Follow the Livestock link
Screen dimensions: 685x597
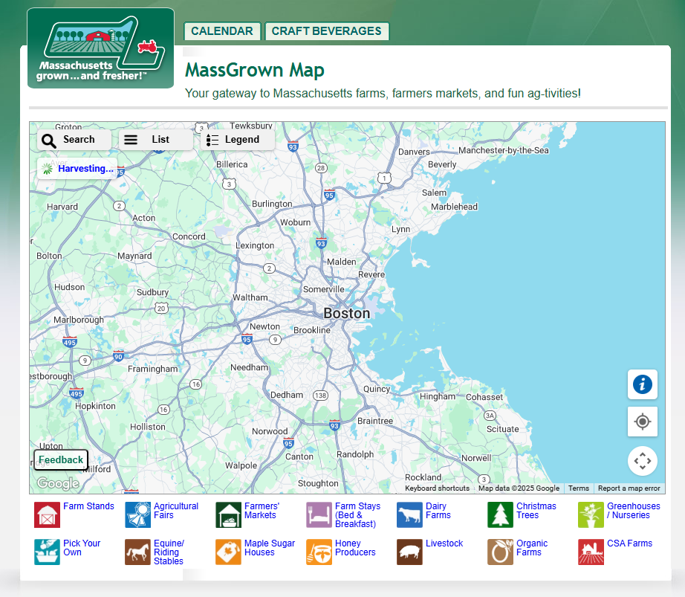click(444, 543)
